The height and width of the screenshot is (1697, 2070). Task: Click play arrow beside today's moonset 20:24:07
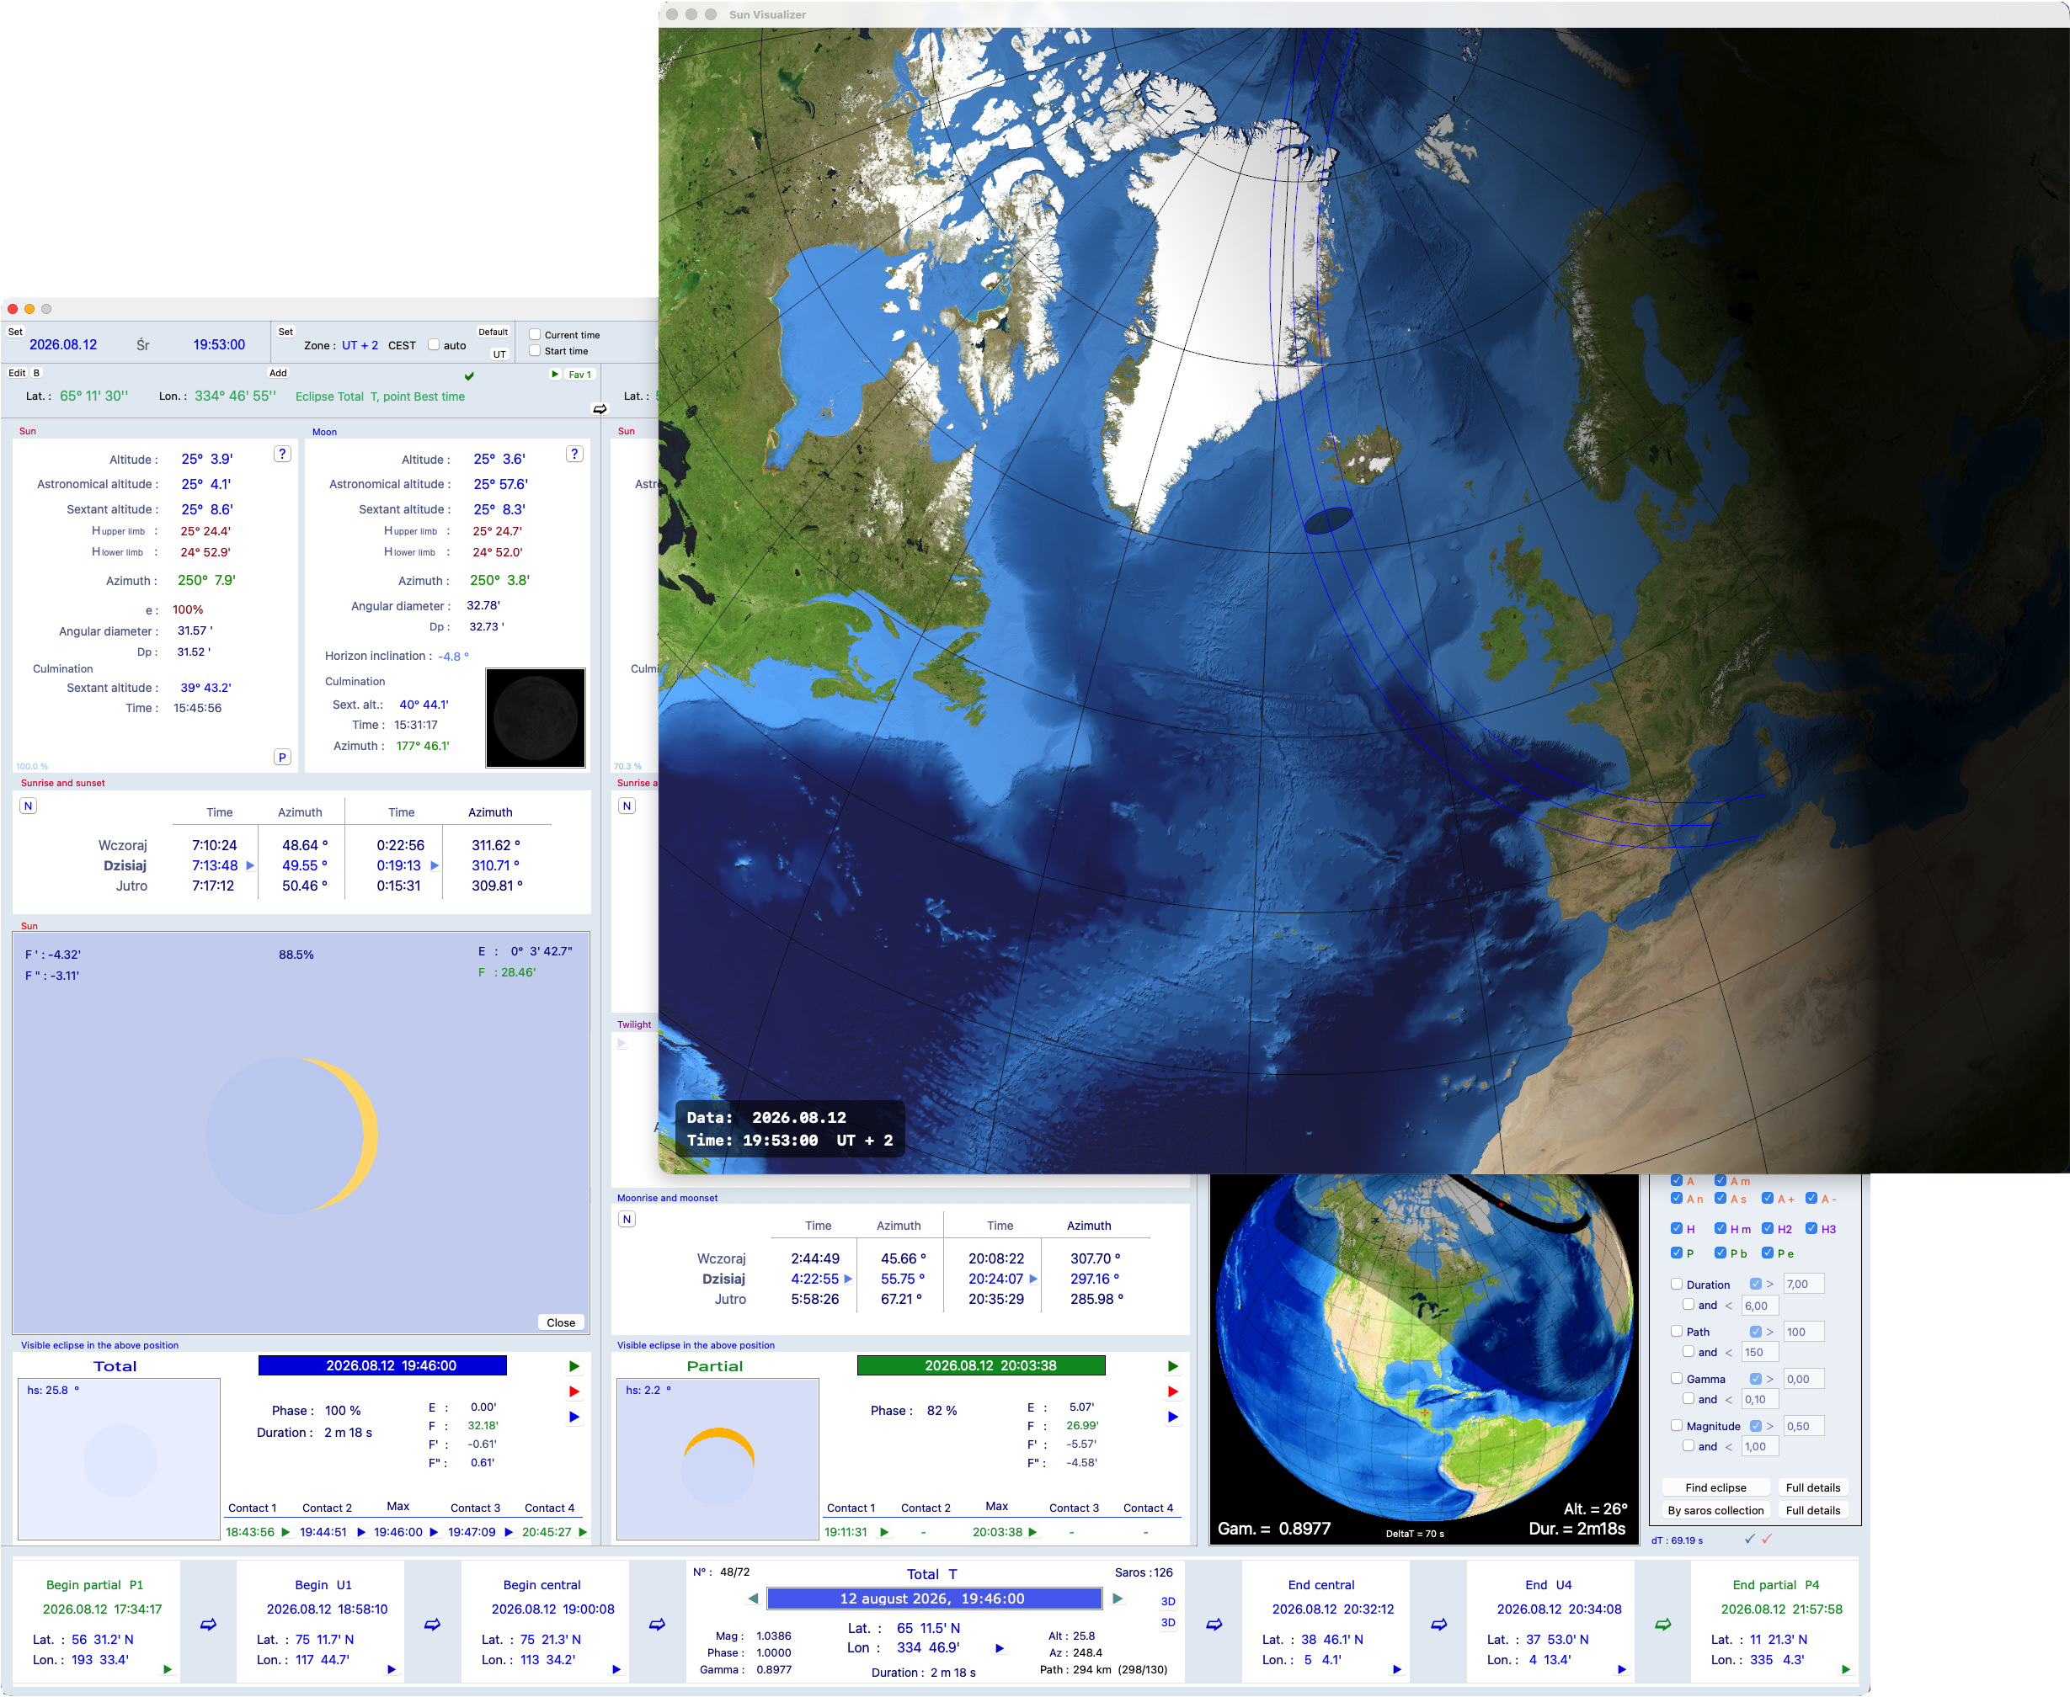pos(1033,1279)
